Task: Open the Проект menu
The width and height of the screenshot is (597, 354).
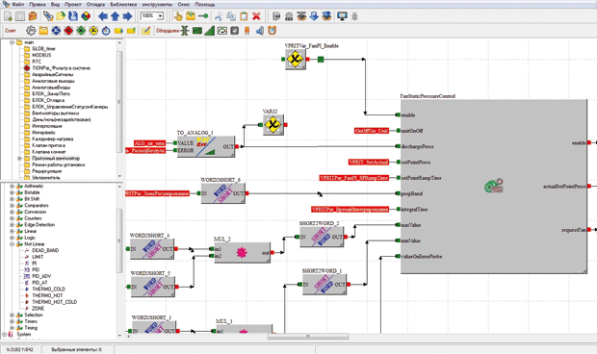Action: pyautogui.click(x=73, y=4)
